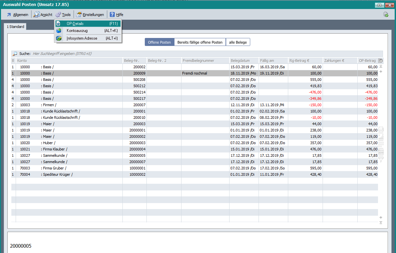This screenshot has width=396, height=253.
Task: Open the Allgemein menu
Action: pos(18,15)
